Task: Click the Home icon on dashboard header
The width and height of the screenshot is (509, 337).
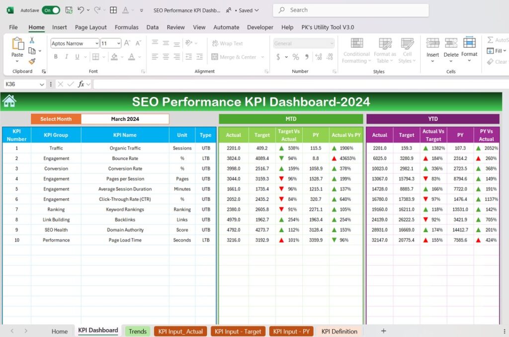Action: coord(9,101)
